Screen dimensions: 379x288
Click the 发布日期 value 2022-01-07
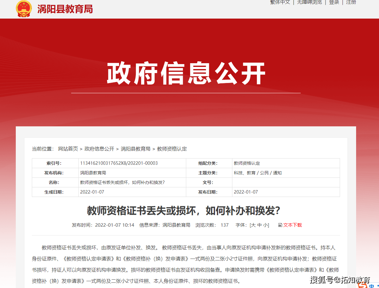tap(246, 192)
